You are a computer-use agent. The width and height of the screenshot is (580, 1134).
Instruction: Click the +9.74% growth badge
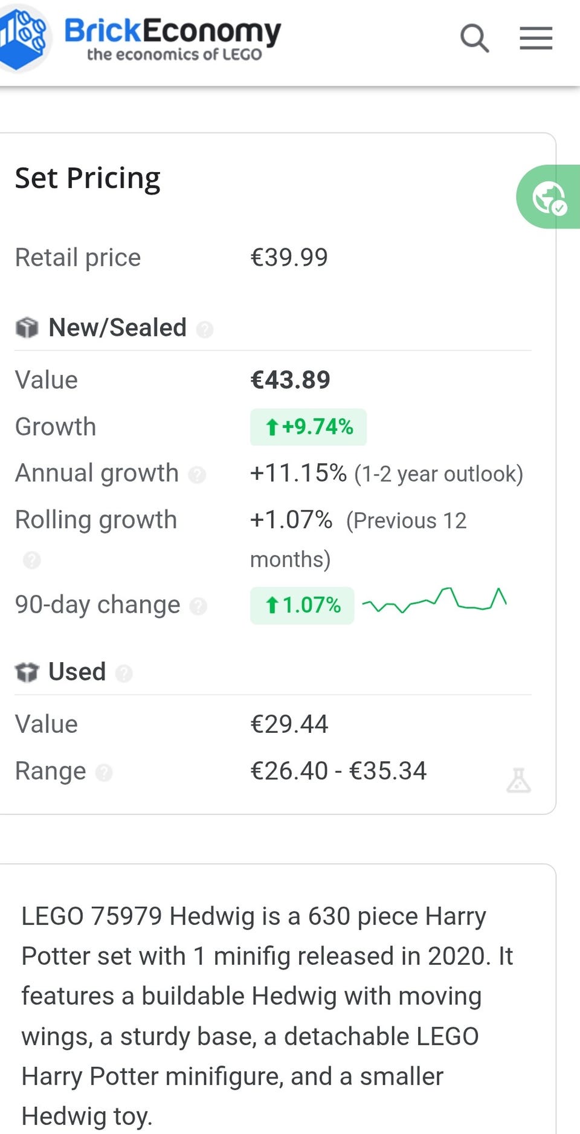[308, 427]
